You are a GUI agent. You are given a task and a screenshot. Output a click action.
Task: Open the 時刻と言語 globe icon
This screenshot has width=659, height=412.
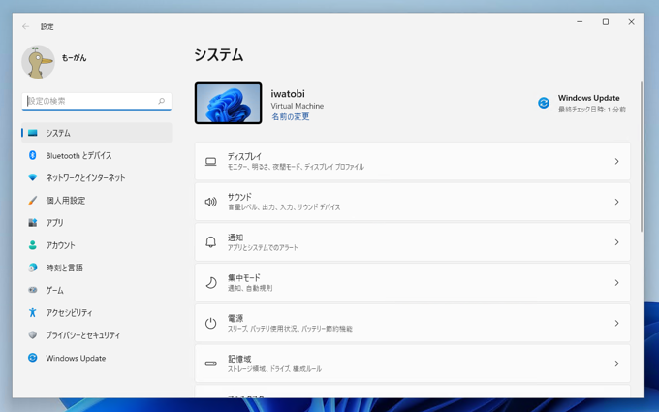pos(32,268)
